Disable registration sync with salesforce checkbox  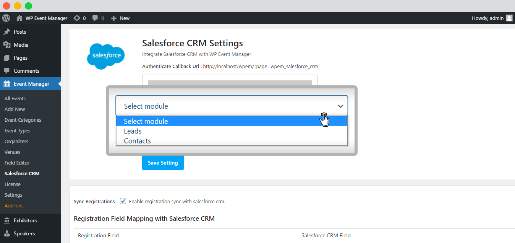click(x=123, y=201)
